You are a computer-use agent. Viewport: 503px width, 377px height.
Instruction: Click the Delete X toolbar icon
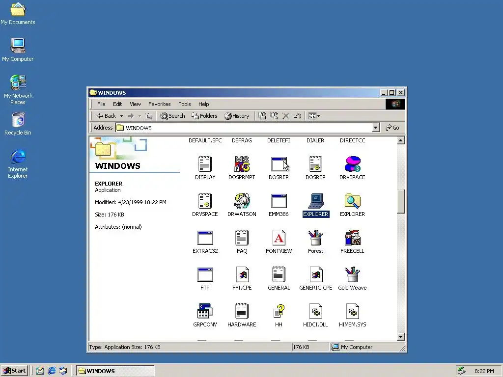tap(285, 116)
